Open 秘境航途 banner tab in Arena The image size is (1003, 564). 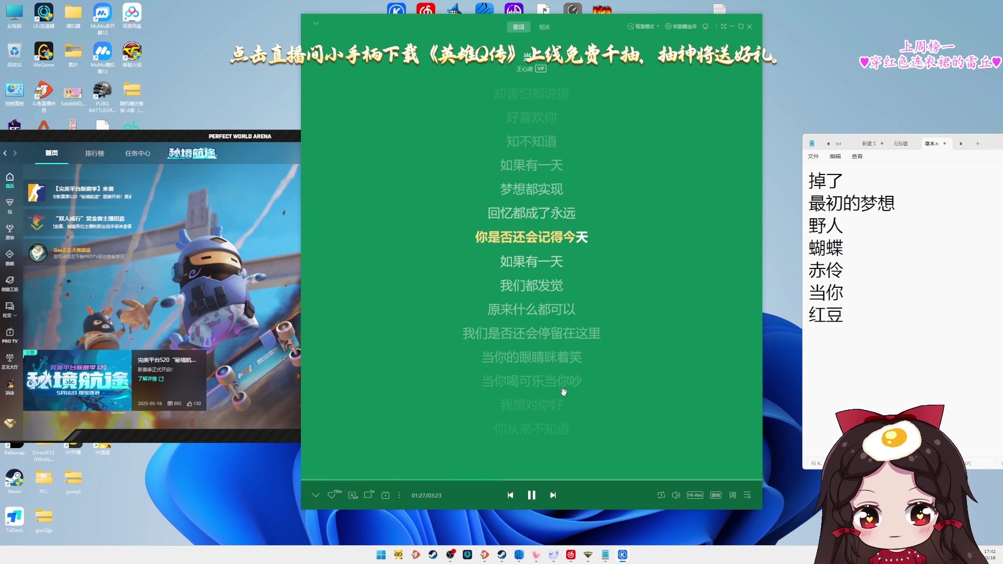(192, 153)
